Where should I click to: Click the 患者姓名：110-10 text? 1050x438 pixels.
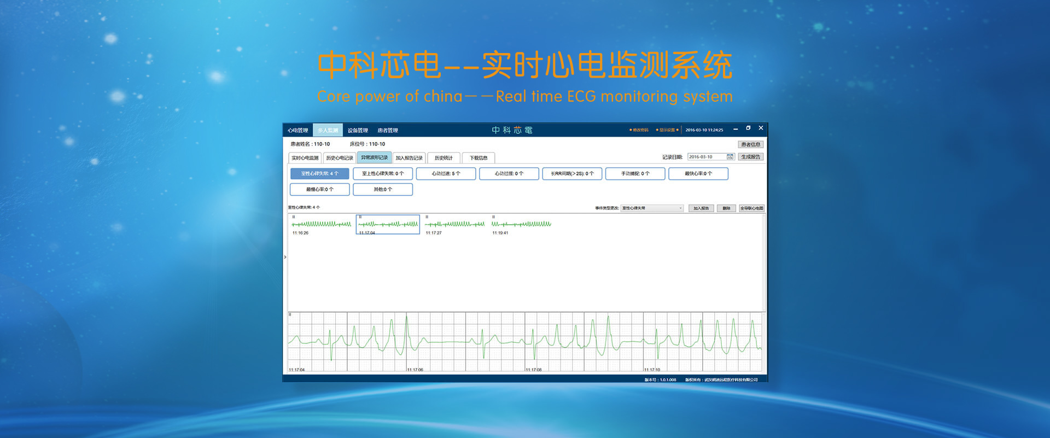click(310, 144)
